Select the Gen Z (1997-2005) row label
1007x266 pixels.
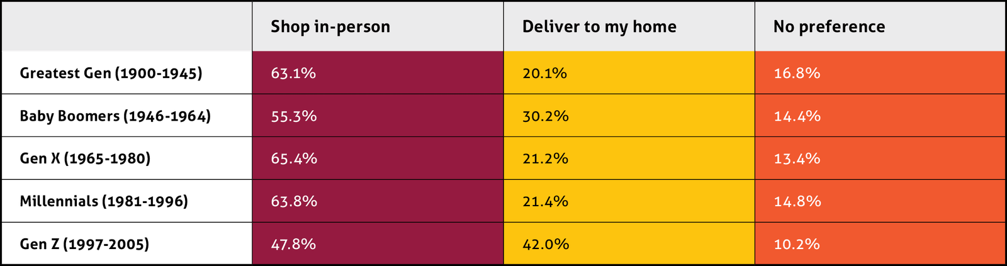(x=85, y=244)
